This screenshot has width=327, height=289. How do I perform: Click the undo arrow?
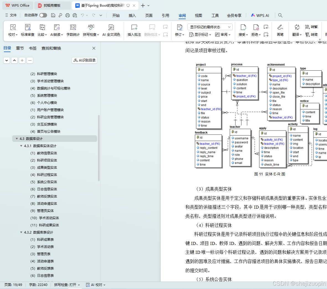coord(83,15)
